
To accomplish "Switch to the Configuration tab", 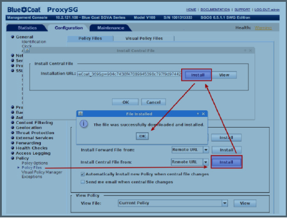I will pos(69,28).
